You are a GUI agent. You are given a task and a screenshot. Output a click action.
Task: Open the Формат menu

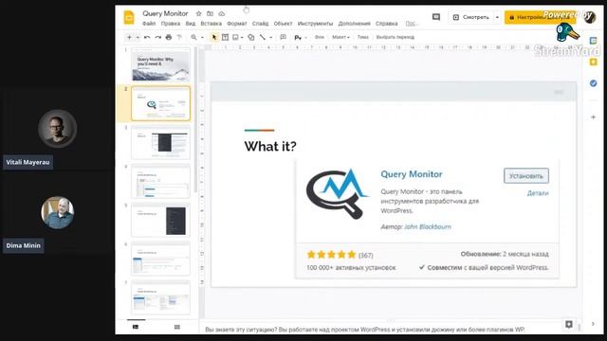click(236, 24)
